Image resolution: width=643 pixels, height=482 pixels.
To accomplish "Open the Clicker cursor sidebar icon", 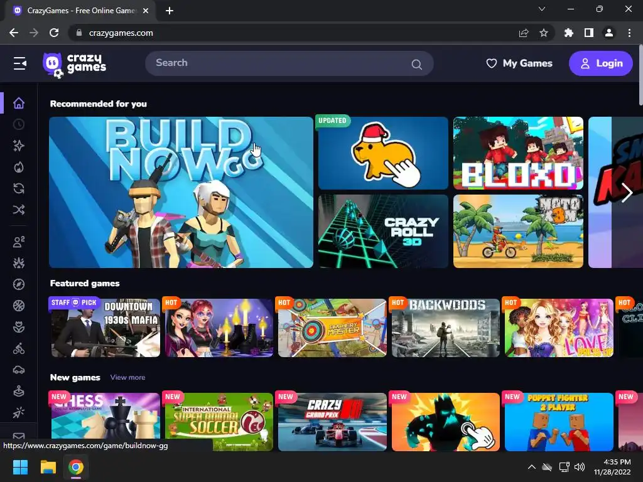I will click(19, 412).
